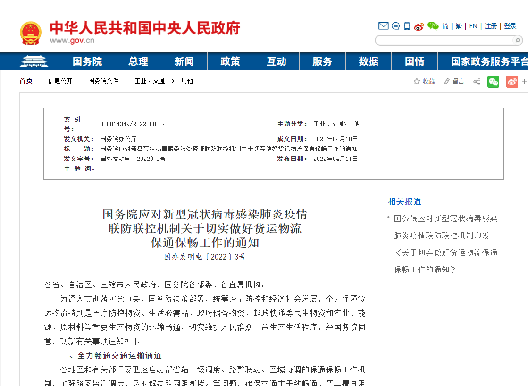Click the 相关报道 heading
Viewport: 528px width, 386px height.
point(404,202)
